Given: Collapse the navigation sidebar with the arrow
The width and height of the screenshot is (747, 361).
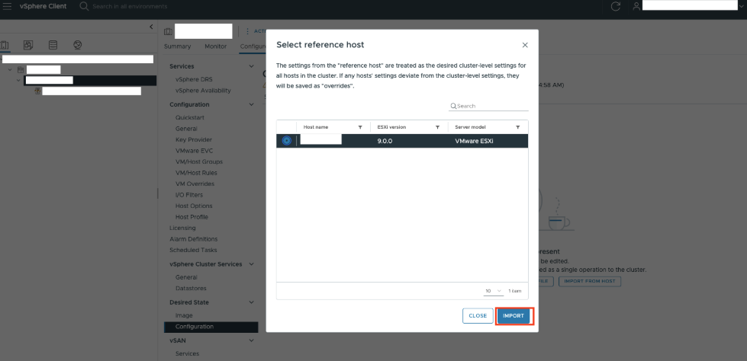Looking at the screenshot, I should [151, 27].
